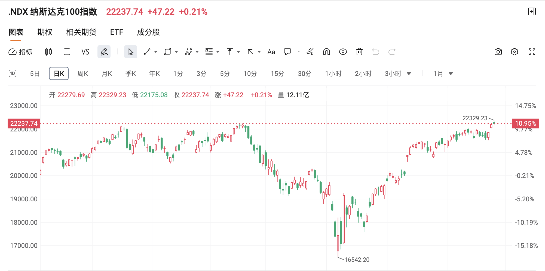Viewport: 545px width, 271px height.
Task: Select the 5日 timeframe
Action: tap(35, 74)
